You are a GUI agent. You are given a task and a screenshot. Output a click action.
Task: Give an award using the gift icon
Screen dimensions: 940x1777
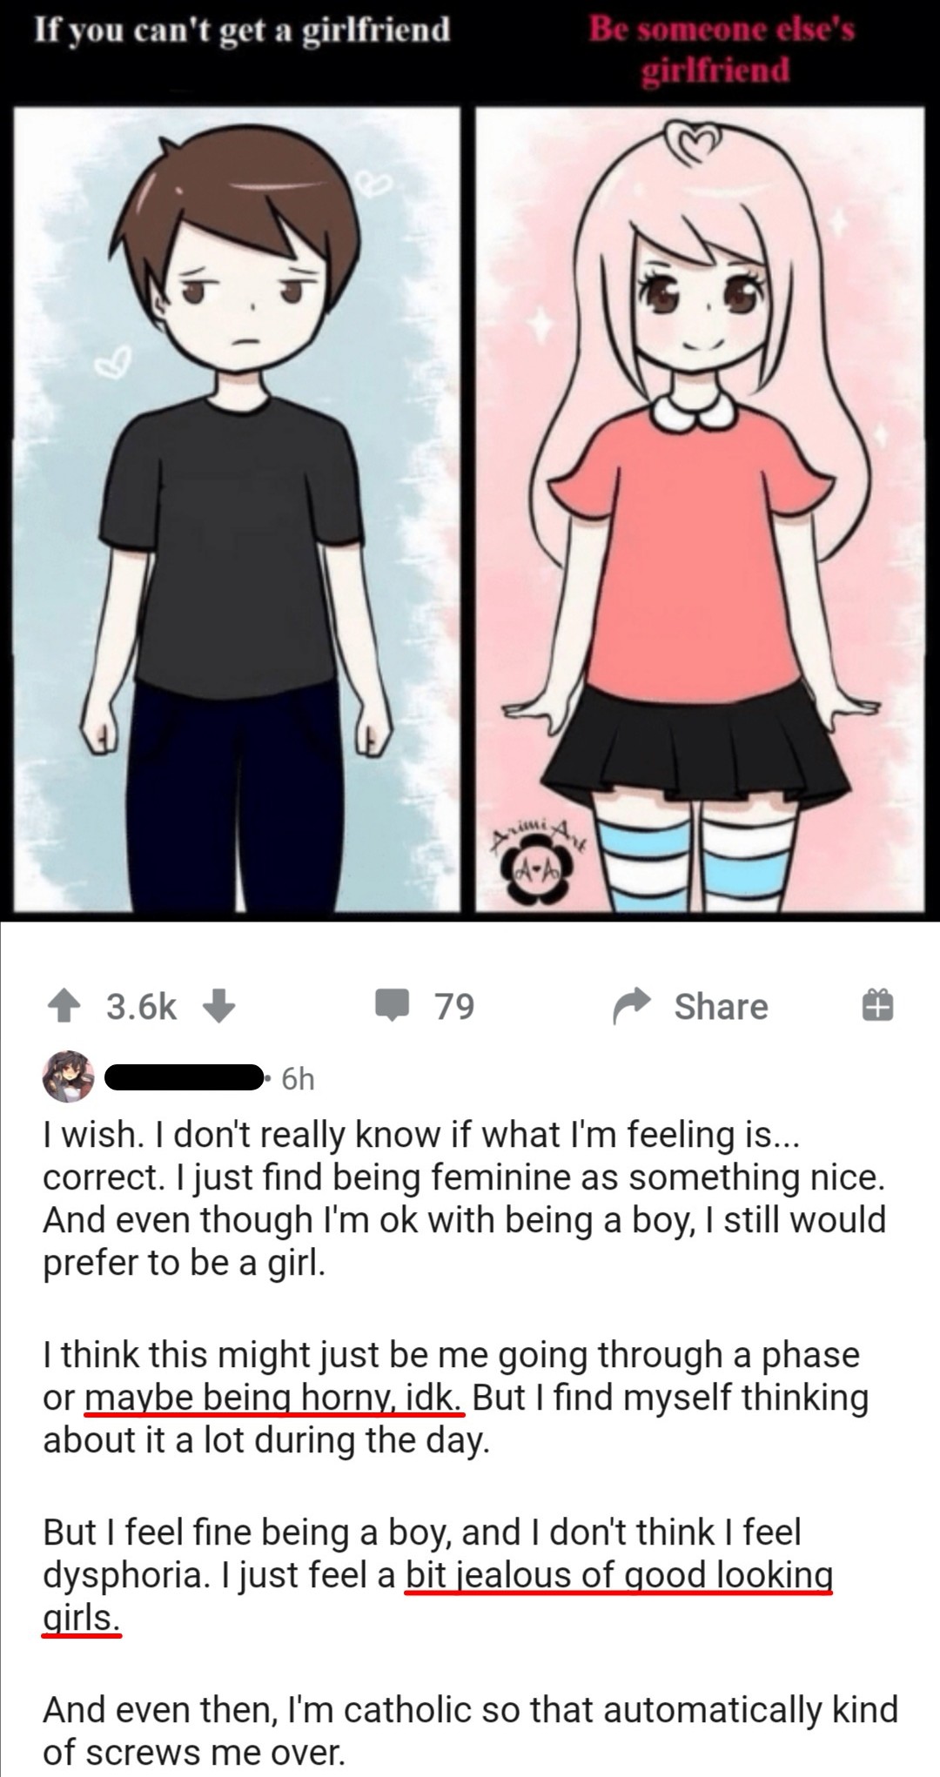(877, 1006)
